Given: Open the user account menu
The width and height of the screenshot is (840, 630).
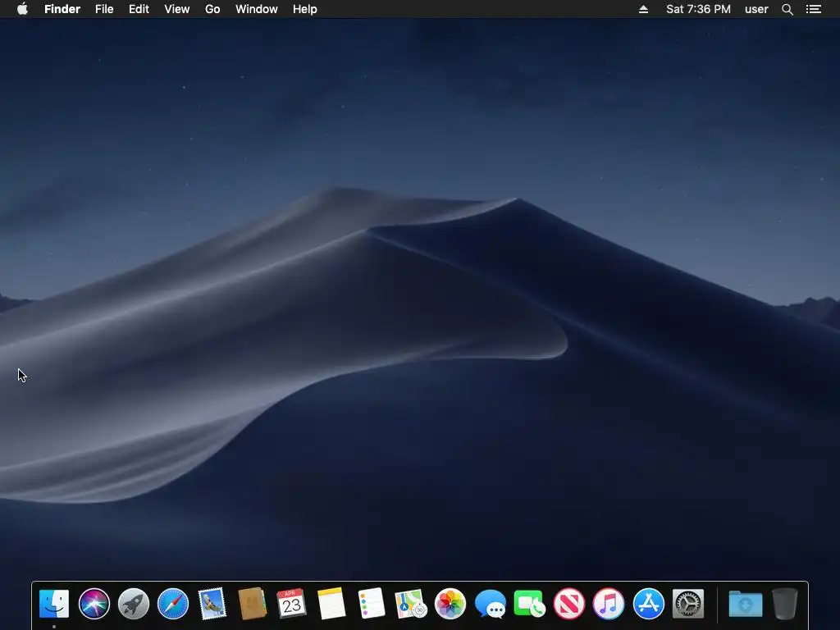Looking at the screenshot, I should pos(756,9).
